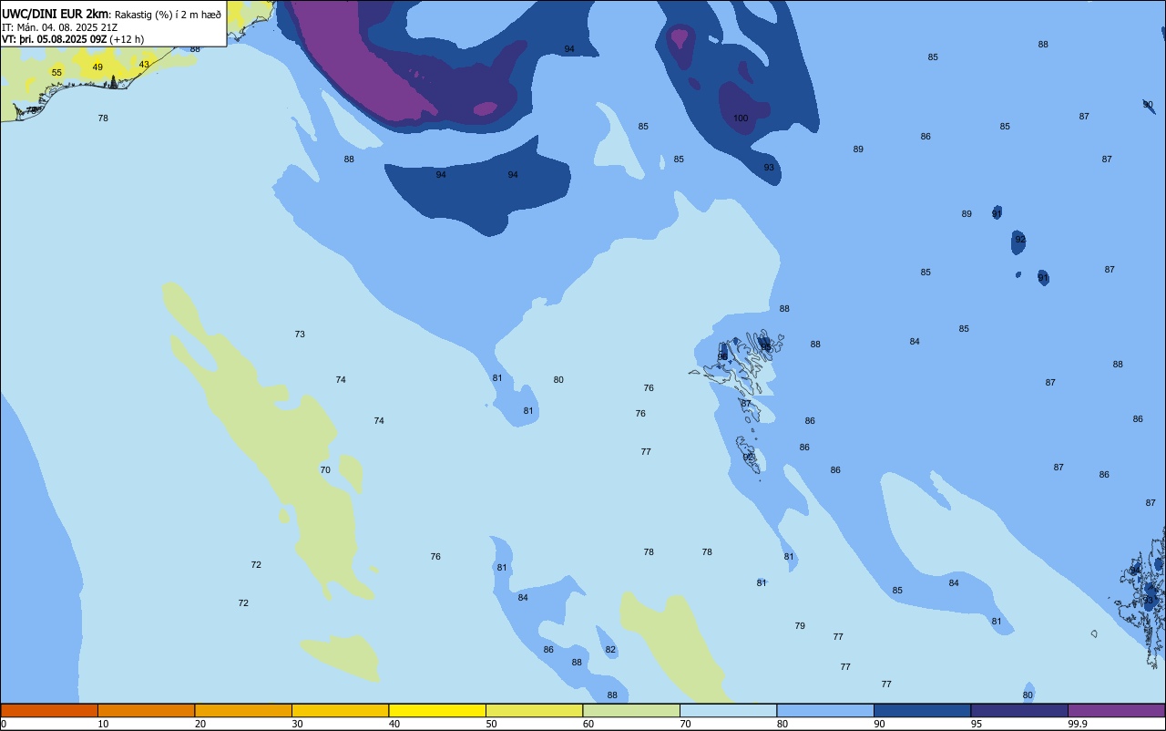Click the 'Rakastig (%) í 2 m hæð' label
This screenshot has height=731, width=1166.
pos(168,15)
